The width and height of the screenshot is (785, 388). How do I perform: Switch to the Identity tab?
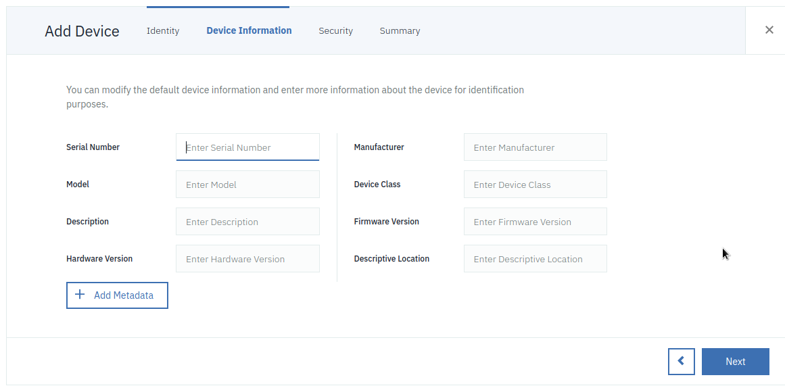(163, 30)
